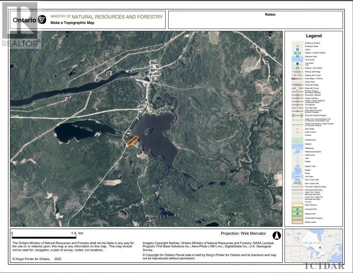Click the Hospital Heliport legend icon
Screen dimensions: 353x273
click(x=299, y=53)
